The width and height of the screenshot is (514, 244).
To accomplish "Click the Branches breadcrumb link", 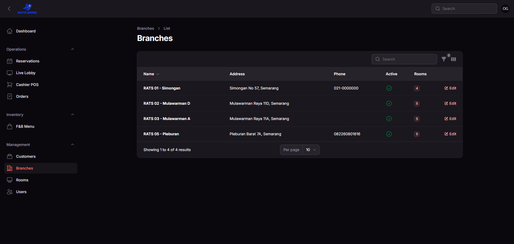I will tap(145, 28).
